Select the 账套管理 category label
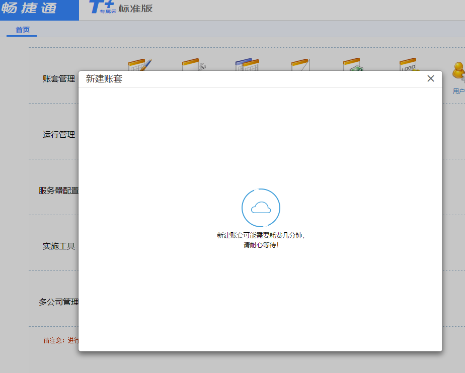465x373 pixels. point(59,79)
